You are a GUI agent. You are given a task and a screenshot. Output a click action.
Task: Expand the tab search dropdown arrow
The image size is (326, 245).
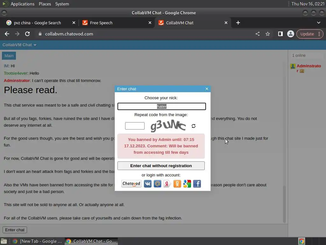318,23
